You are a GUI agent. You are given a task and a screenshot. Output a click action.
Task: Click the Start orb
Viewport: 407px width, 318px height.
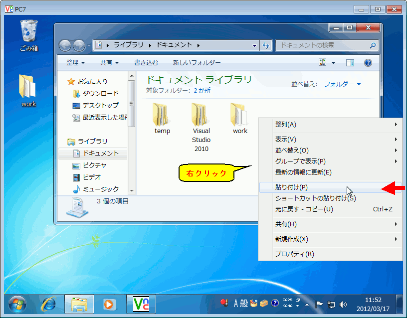tap(18, 305)
